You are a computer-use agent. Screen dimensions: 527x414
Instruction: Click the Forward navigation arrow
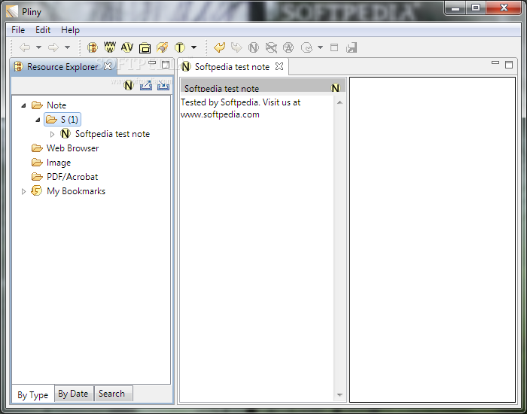pyautogui.click(x=53, y=47)
